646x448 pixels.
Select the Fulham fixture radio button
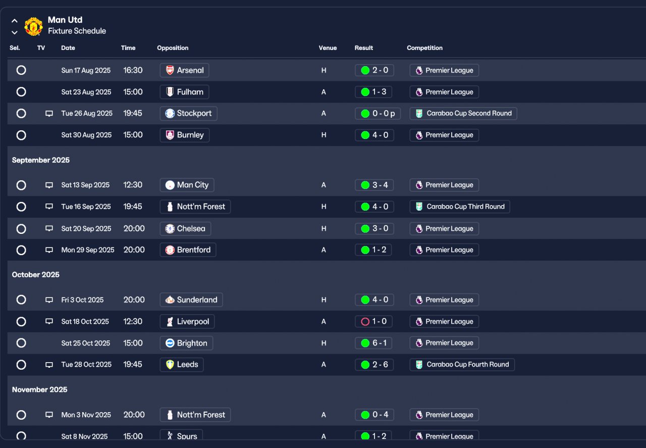pos(21,92)
